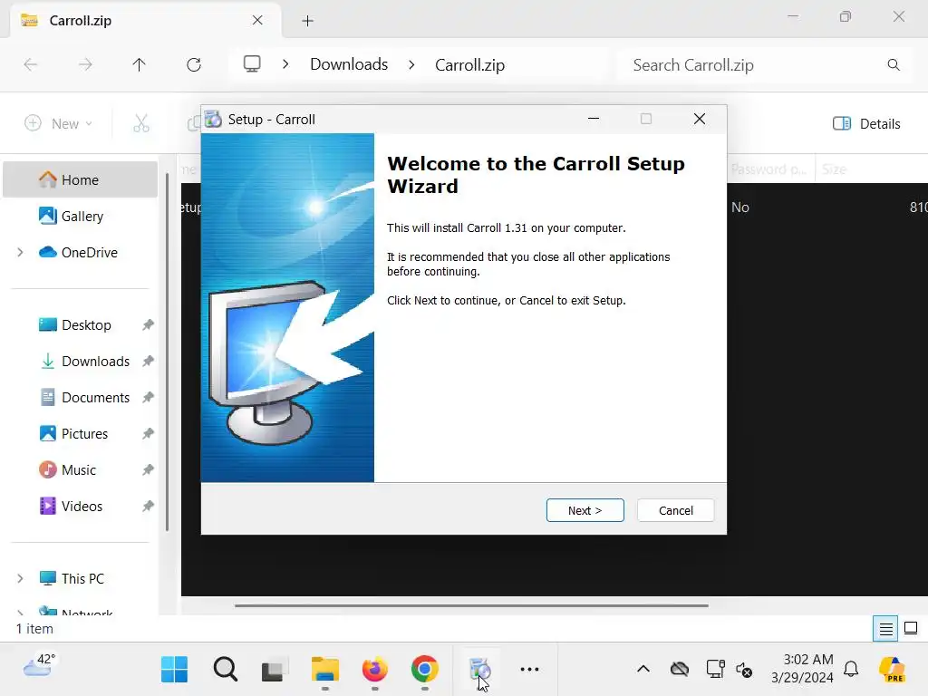Select Downloads in the address breadcrumb

point(349,64)
